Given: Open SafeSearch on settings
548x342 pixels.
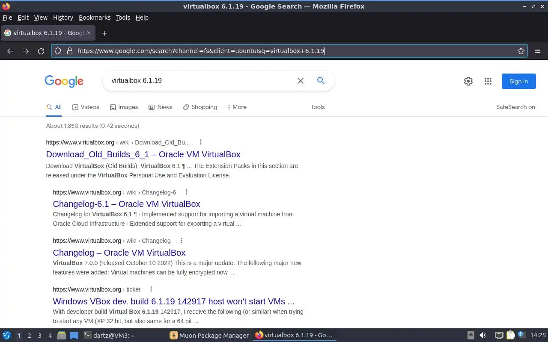Looking at the screenshot, I should pos(515,107).
